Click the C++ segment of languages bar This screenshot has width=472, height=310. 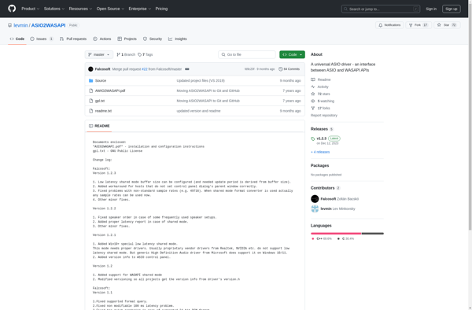pos(336,234)
